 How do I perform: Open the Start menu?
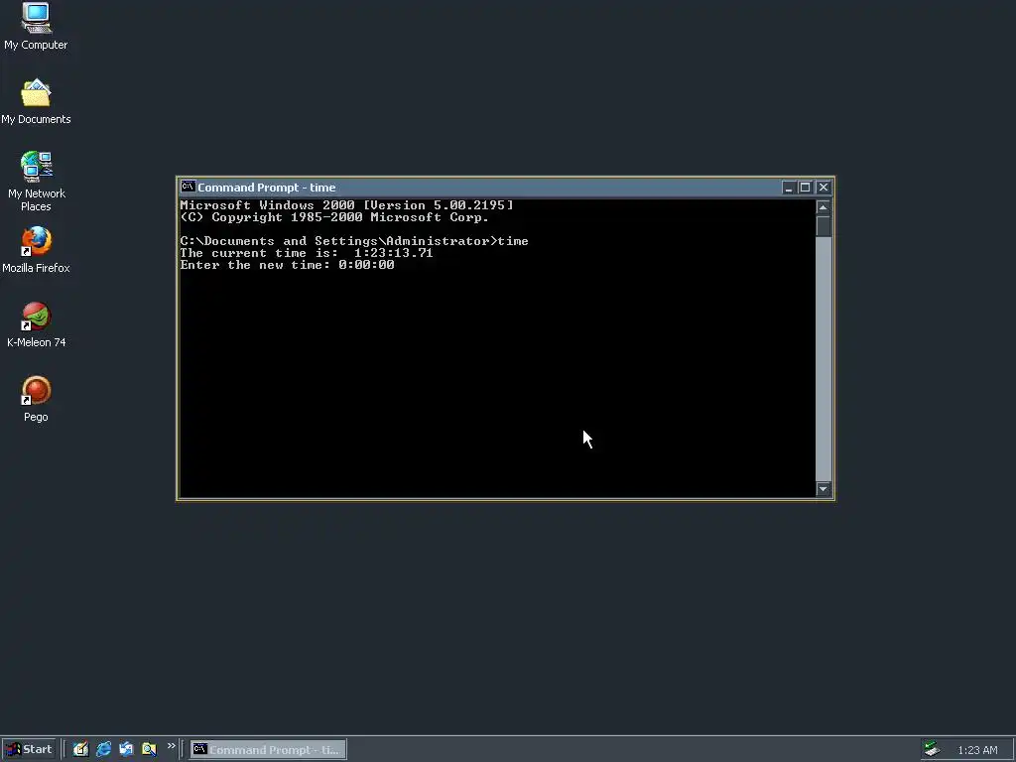click(29, 750)
